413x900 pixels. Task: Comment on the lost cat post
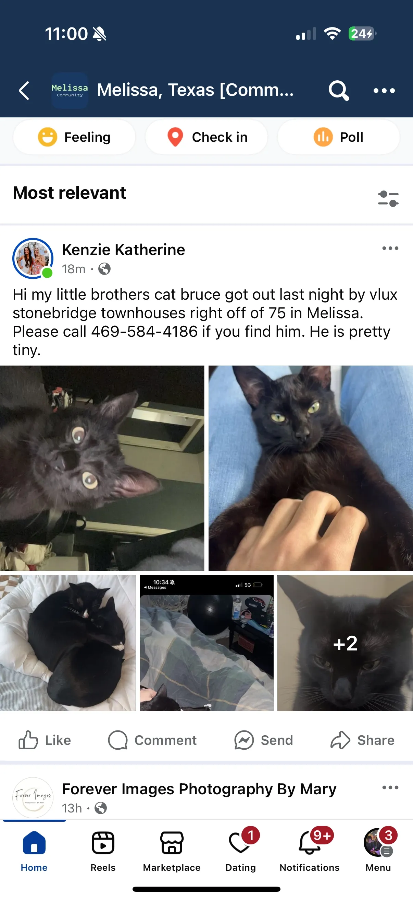[152, 740]
